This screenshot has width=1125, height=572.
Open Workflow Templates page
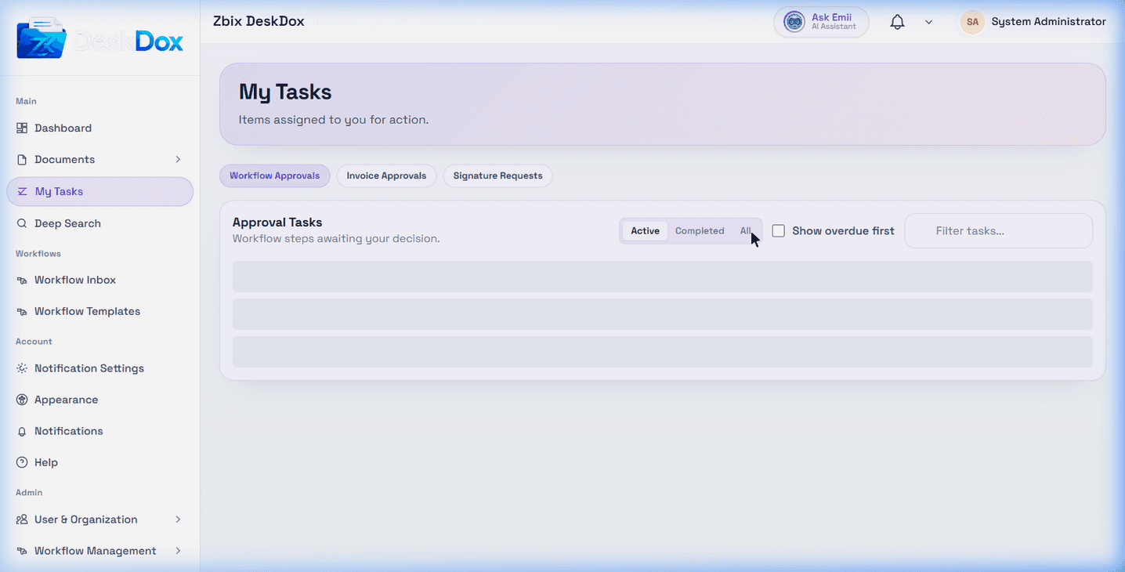pyautogui.click(x=100, y=311)
